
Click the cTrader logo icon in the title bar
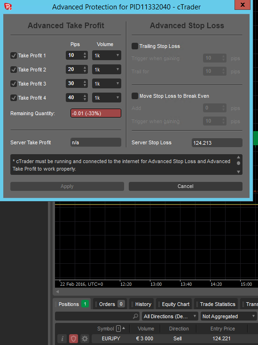pos(8,7)
